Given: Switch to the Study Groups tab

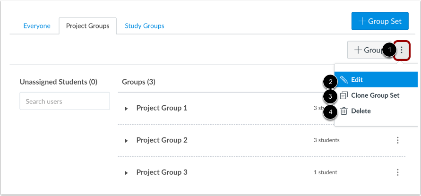Looking at the screenshot, I should point(145,26).
